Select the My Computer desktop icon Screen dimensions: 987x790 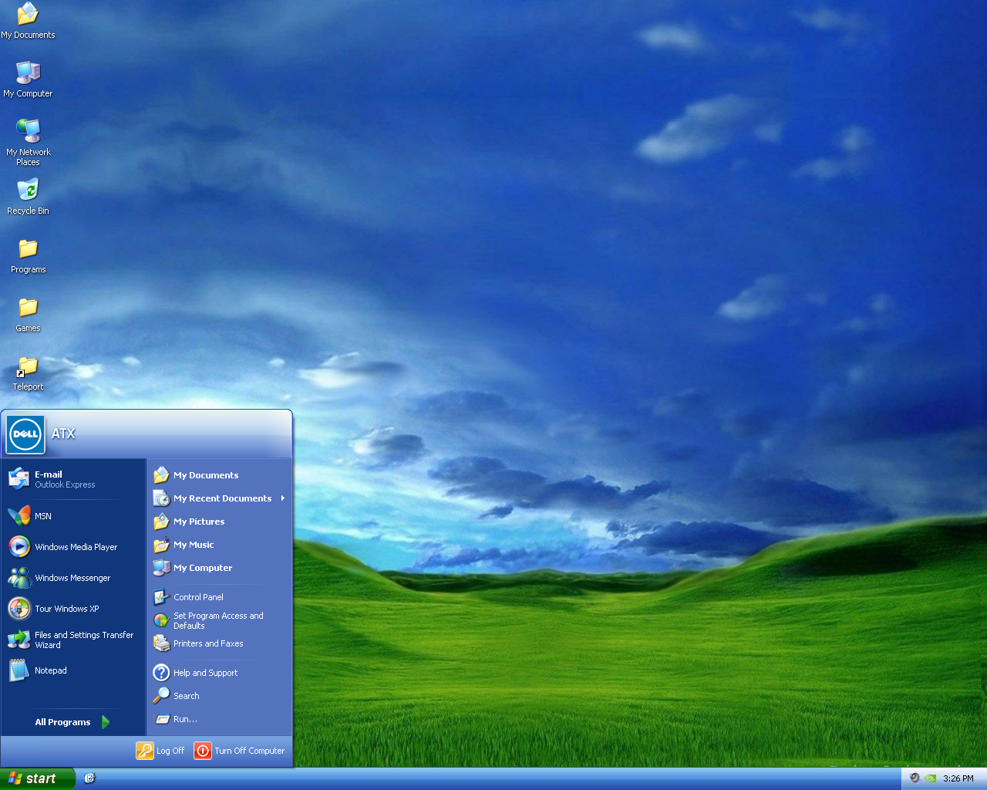tap(28, 79)
